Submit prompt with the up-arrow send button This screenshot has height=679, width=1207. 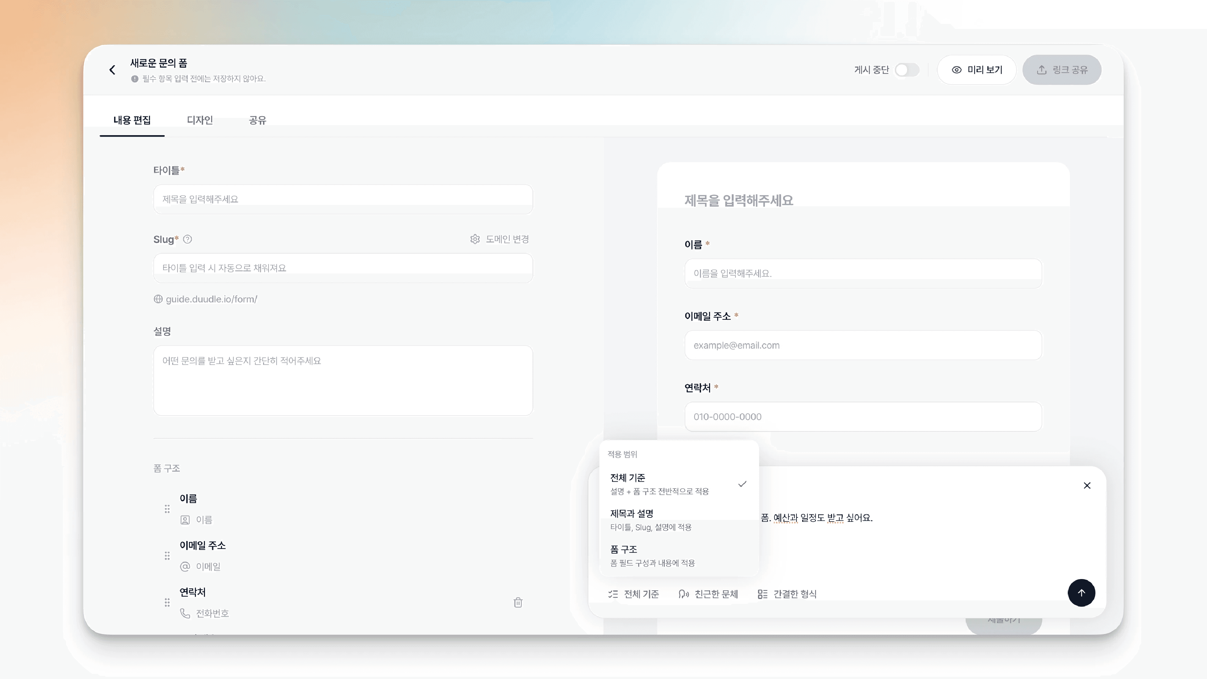[x=1081, y=593]
